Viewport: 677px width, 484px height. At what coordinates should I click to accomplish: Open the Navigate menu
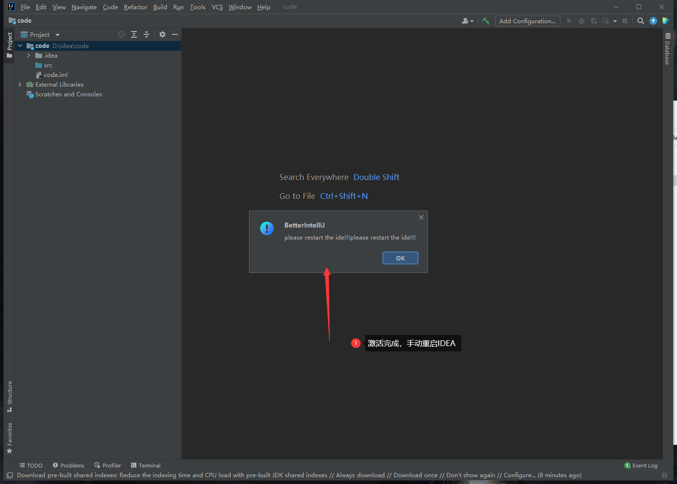tap(84, 7)
